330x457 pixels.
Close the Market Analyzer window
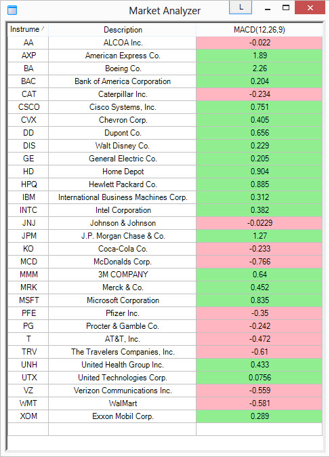310,7
